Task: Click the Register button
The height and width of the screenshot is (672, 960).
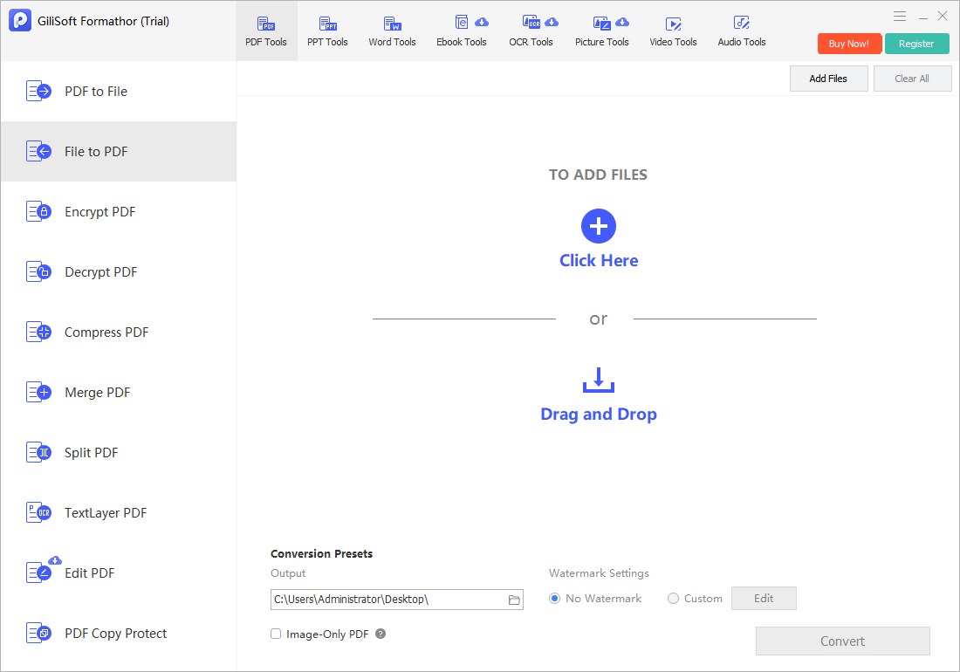Action: [x=916, y=44]
